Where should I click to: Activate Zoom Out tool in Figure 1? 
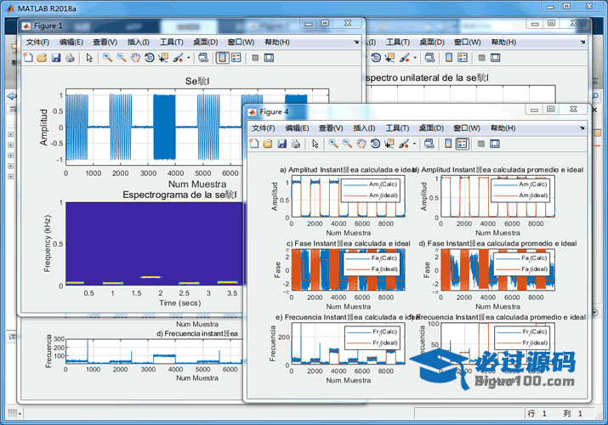pyautogui.click(x=122, y=58)
